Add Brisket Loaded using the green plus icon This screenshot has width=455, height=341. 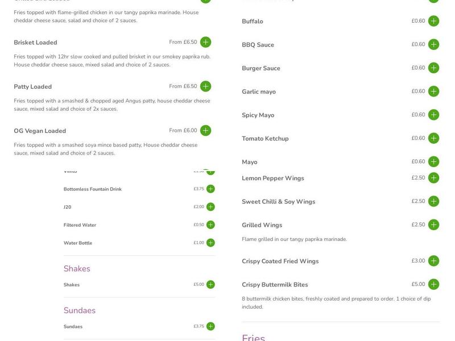[x=206, y=41]
